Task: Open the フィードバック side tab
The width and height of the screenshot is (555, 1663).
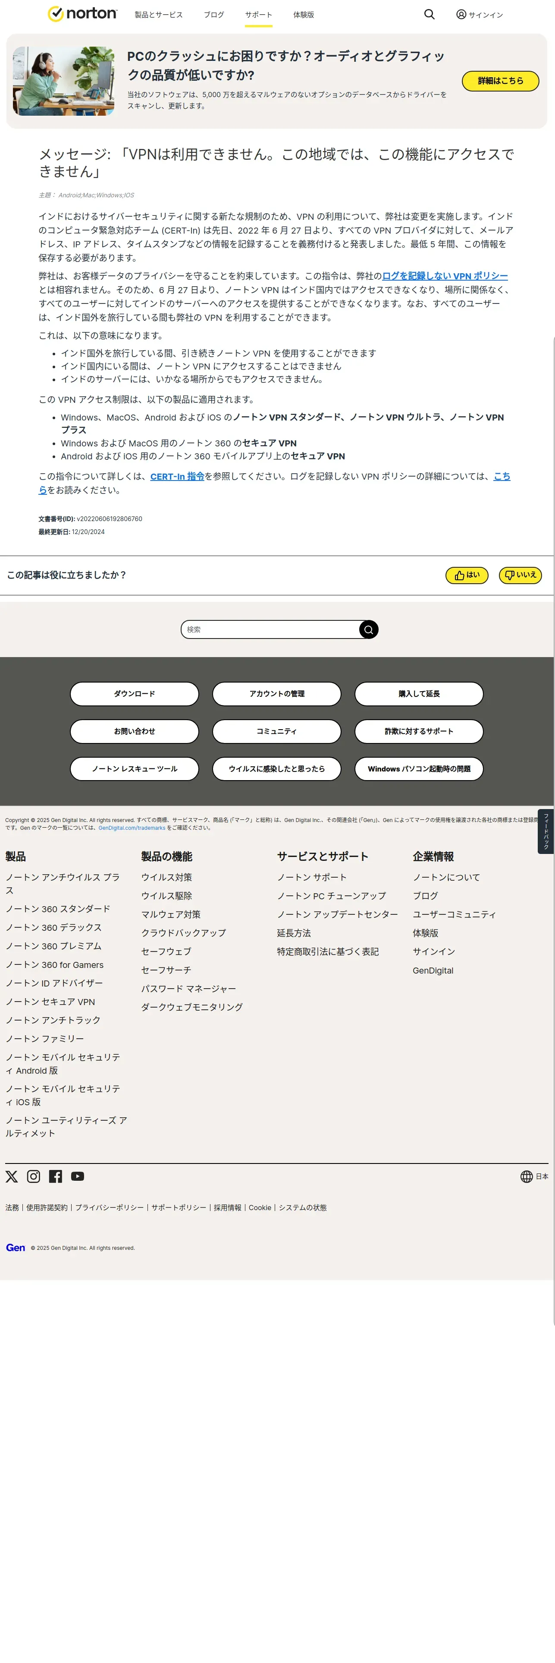Action: (546, 831)
